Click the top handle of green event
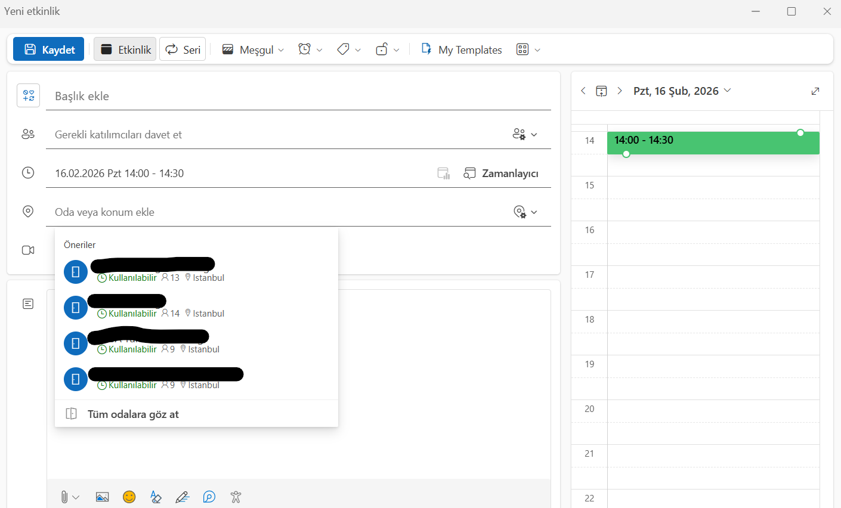 pos(800,132)
